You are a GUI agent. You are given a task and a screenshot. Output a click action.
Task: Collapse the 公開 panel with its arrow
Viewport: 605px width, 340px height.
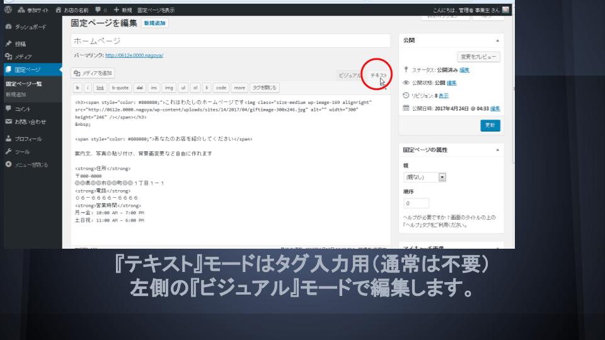click(x=498, y=40)
